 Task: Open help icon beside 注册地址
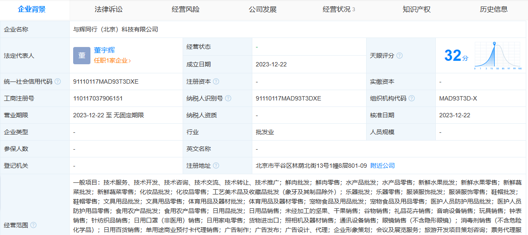[x=216, y=166]
